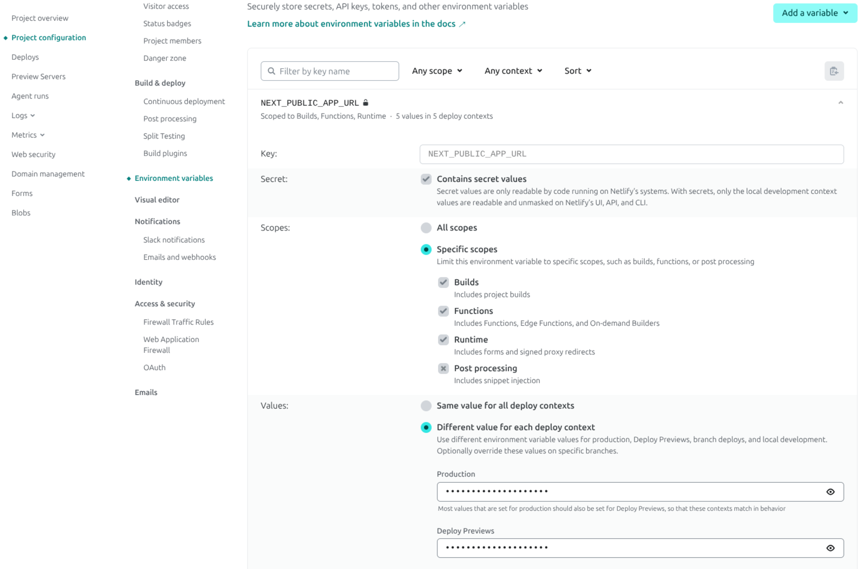Screen dimensions: 865x569
Task: Open the Sort dropdown
Action: 577,71
